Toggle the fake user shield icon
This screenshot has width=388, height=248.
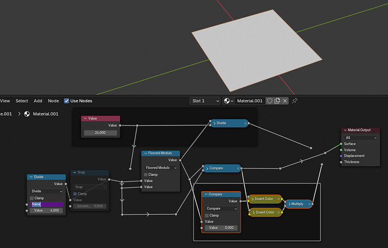click(269, 101)
